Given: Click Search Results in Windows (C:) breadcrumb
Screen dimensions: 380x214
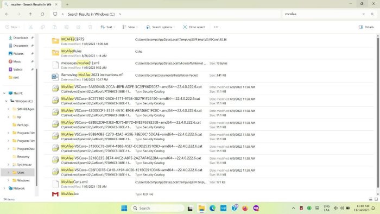Looking at the screenshot, I should (91, 14).
